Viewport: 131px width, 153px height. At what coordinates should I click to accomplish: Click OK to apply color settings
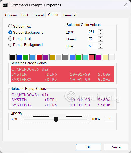click(x=89, y=147)
